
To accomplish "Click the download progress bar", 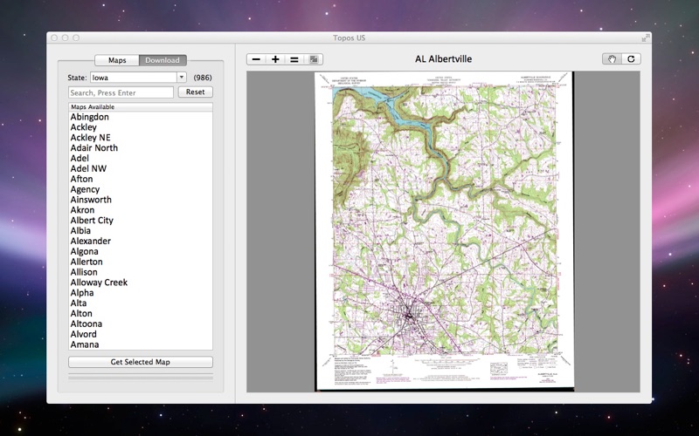I will 140,378.
